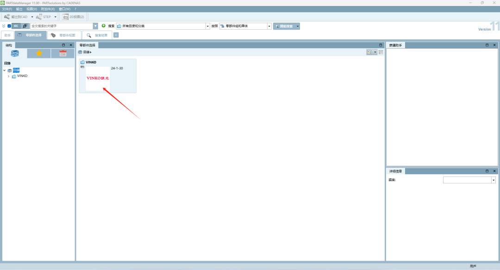500x270 pixels.
Task: Select the assistant tab in right panel
Action: point(395,45)
